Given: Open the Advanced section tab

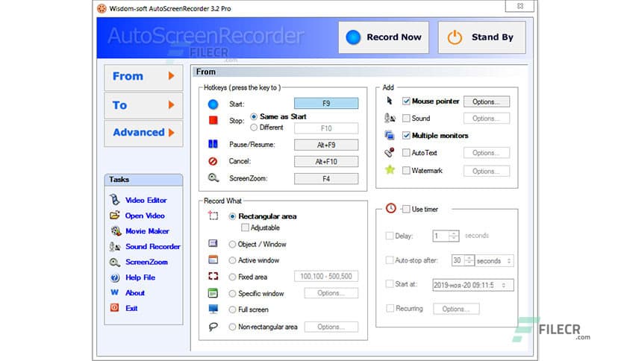Looking at the screenshot, I should [143, 133].
